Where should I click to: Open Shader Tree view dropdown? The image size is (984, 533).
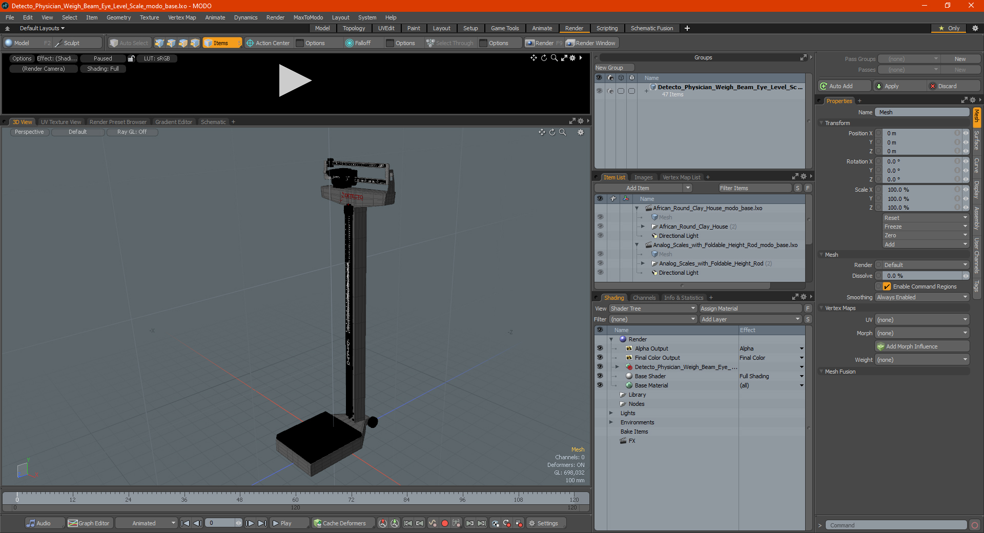pos(653,309)
